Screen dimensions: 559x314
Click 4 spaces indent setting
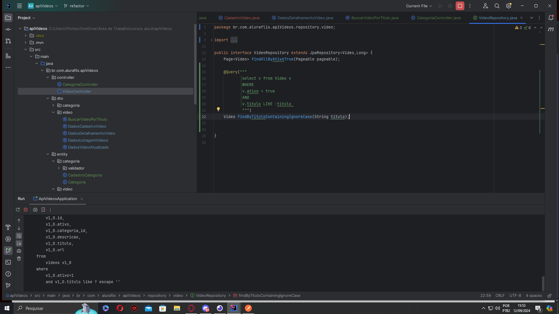pyautogui.click(x=534, y=296)
